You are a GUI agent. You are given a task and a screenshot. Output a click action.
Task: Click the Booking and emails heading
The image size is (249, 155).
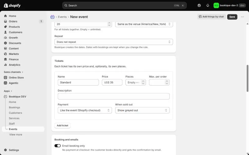(66, 139)
